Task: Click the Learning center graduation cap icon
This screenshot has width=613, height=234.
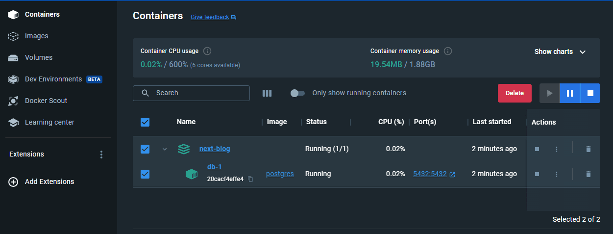Action: tap(13, 123)
